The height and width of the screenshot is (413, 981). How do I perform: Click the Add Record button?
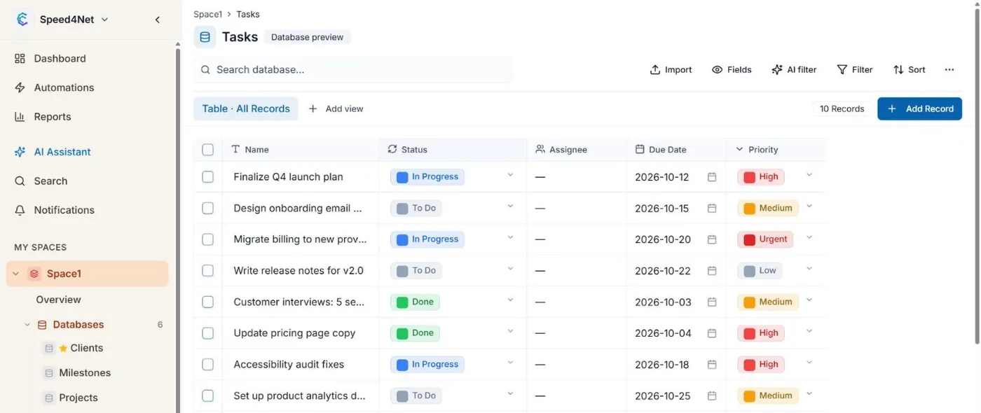tap(919, 108)
